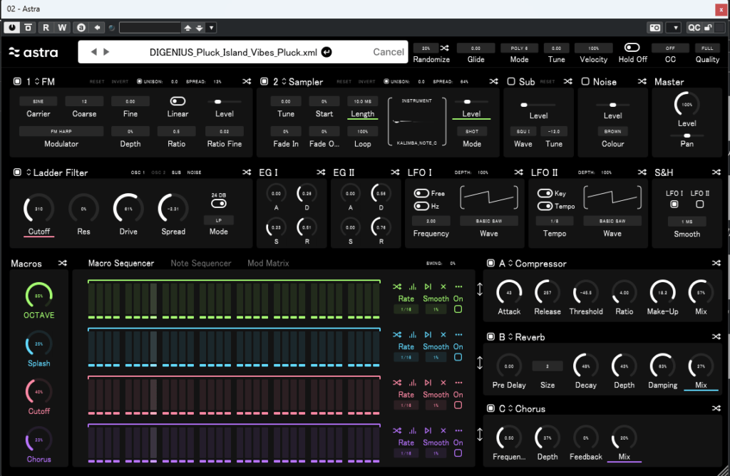Randomize the Chorus effect
Image resolution: width=730 pixels, height=476 pixels.
[x=716, y=408]
